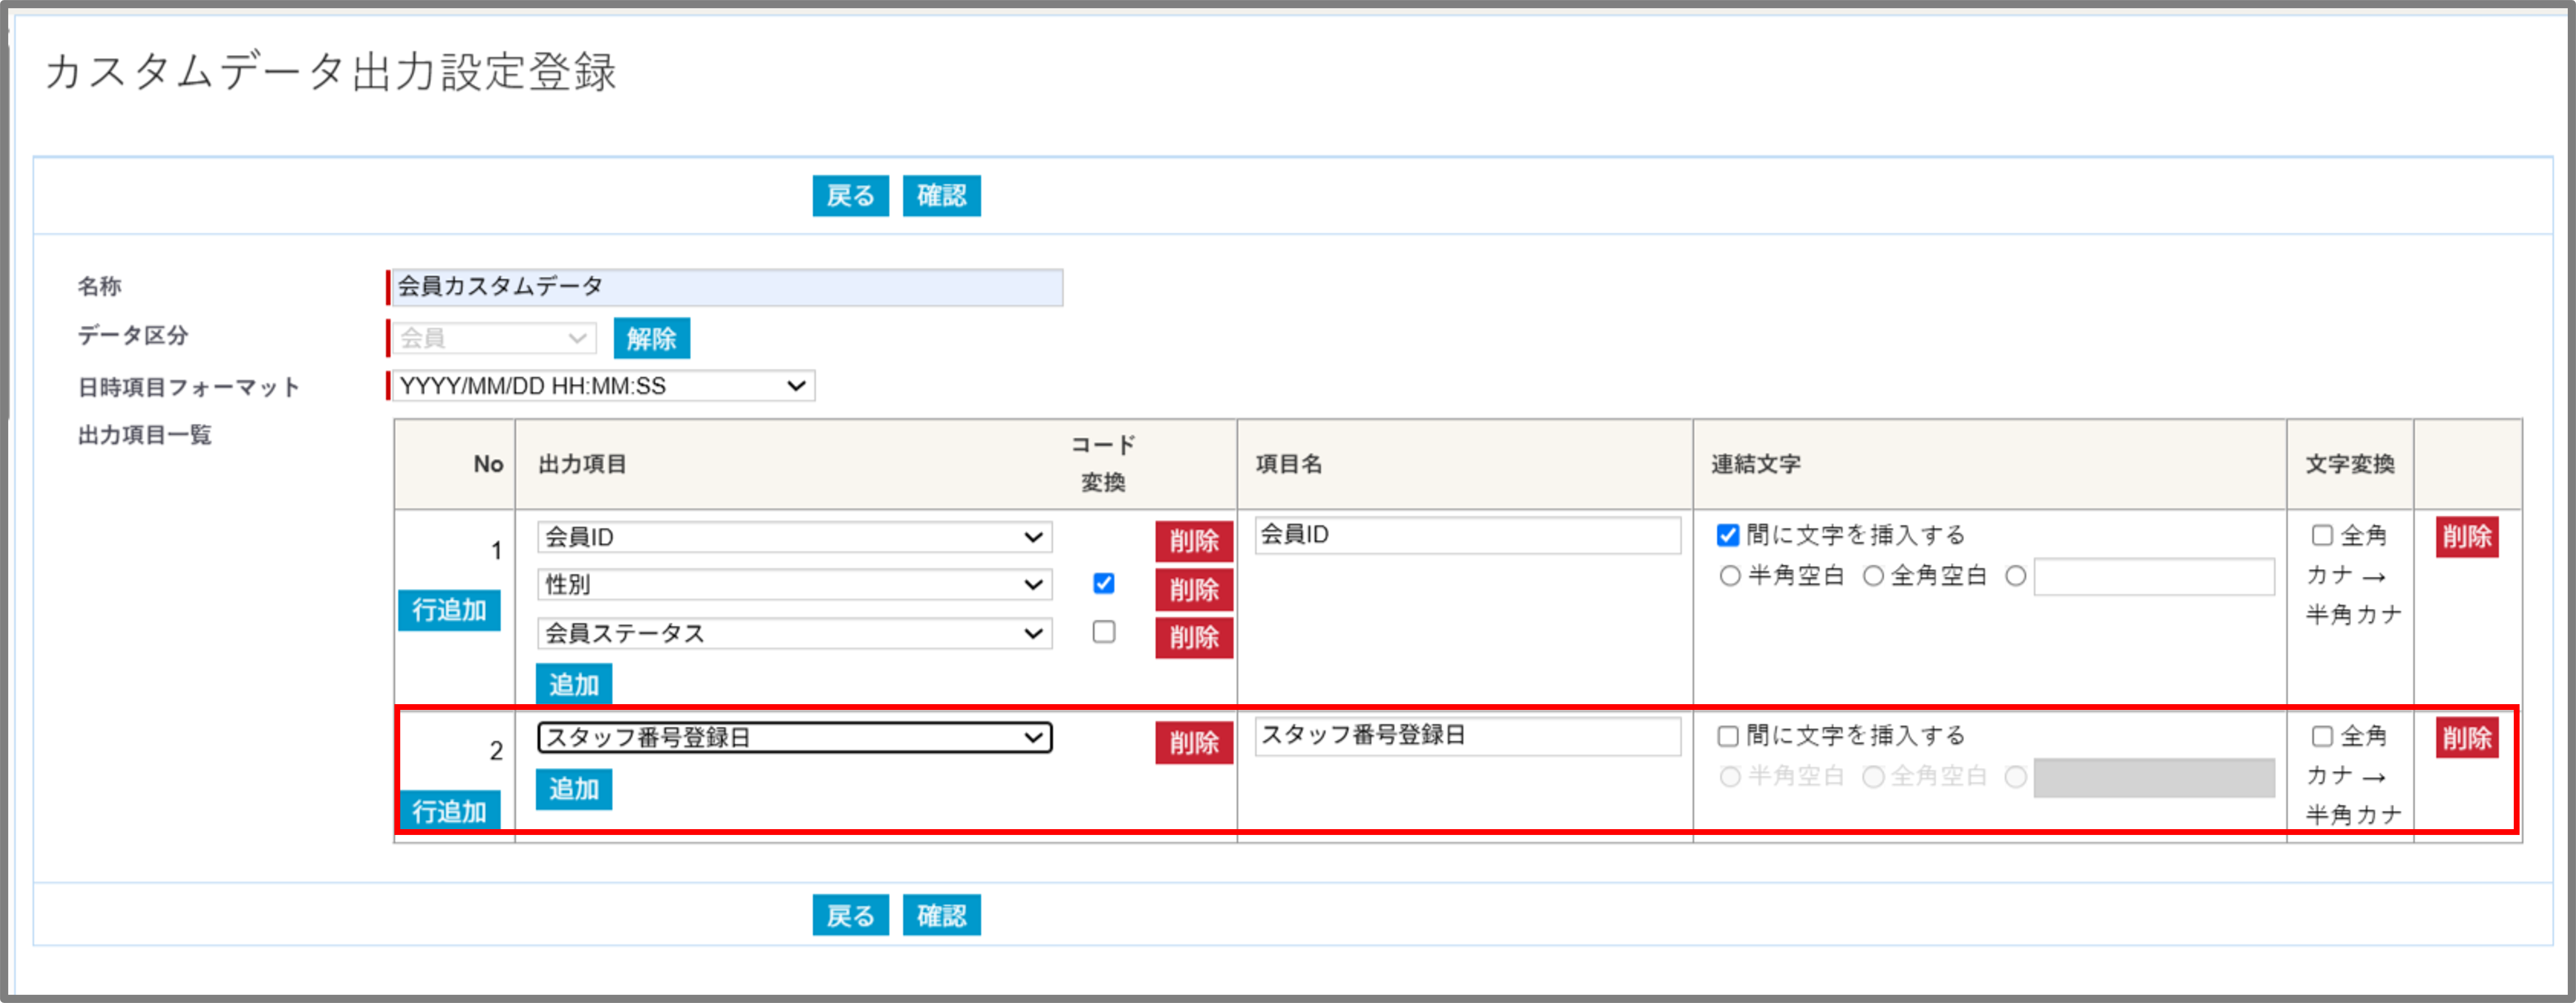The image size is (2576, 1003).
Task: Select the 半角空白 radio in row 1
Action: pos(1730,576)
